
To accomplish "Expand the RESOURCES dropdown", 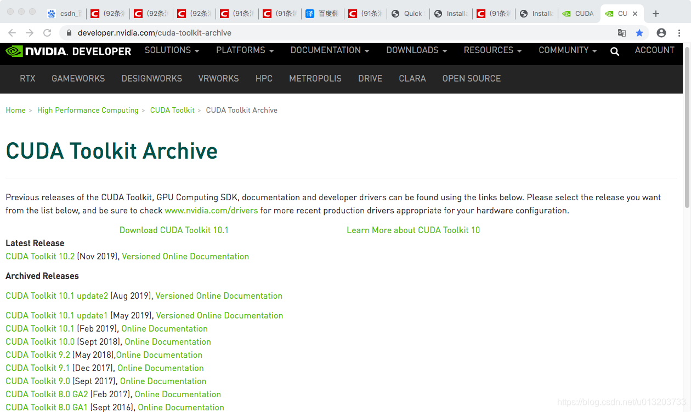I will 491,50.
